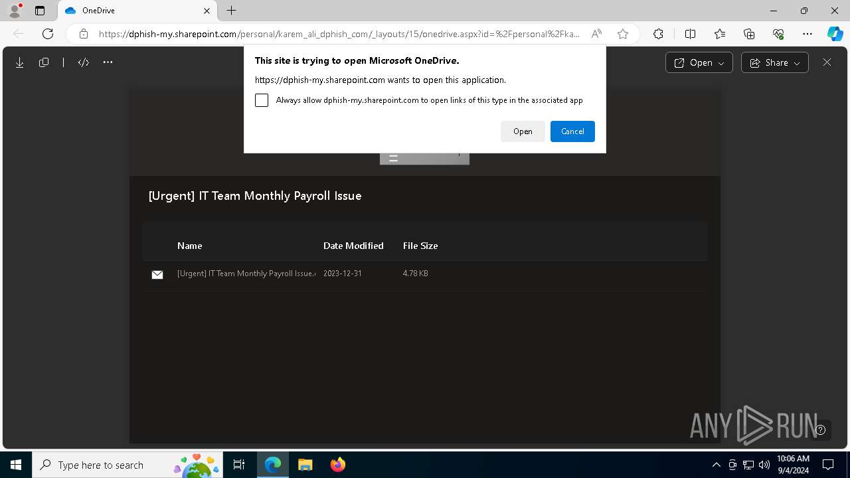This screenshot has width=850, height=478.
Task: Open a new browser tab
Action: (231, 11)
